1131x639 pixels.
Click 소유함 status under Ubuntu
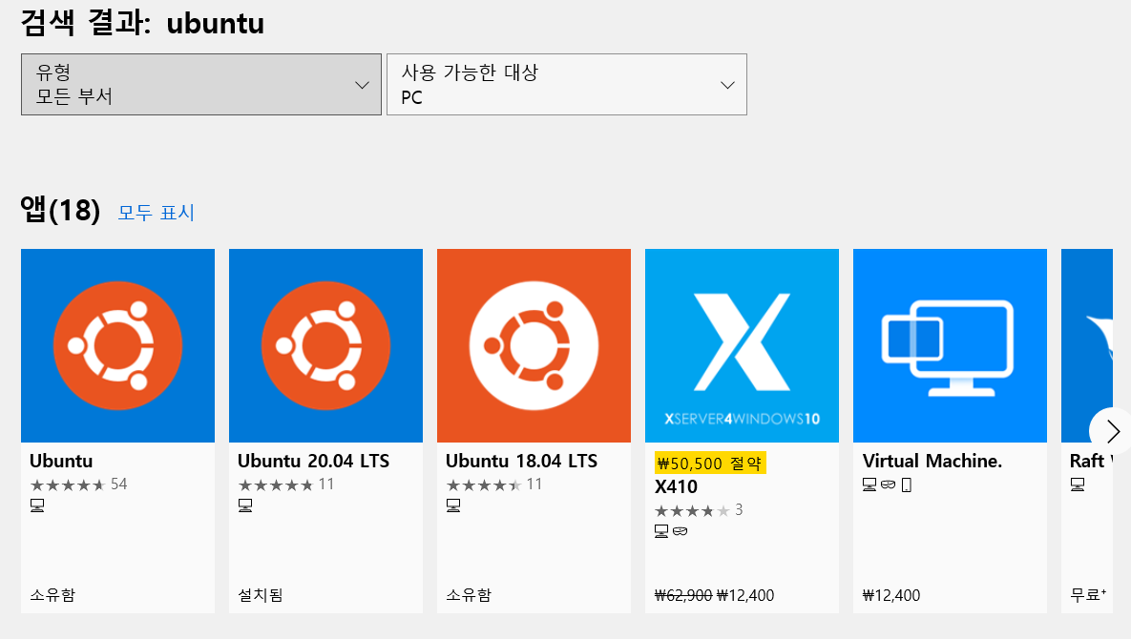(x=52, y=595)
